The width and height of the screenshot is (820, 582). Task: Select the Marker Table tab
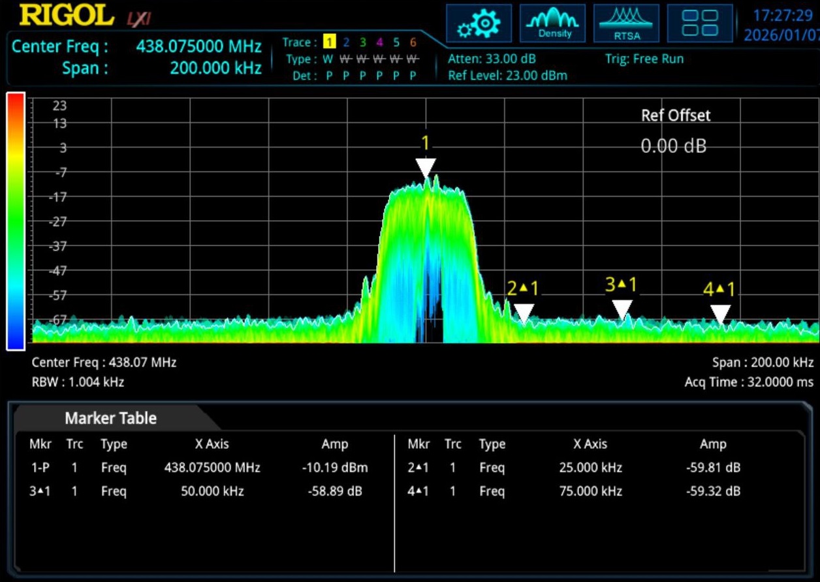coord(110,418)
